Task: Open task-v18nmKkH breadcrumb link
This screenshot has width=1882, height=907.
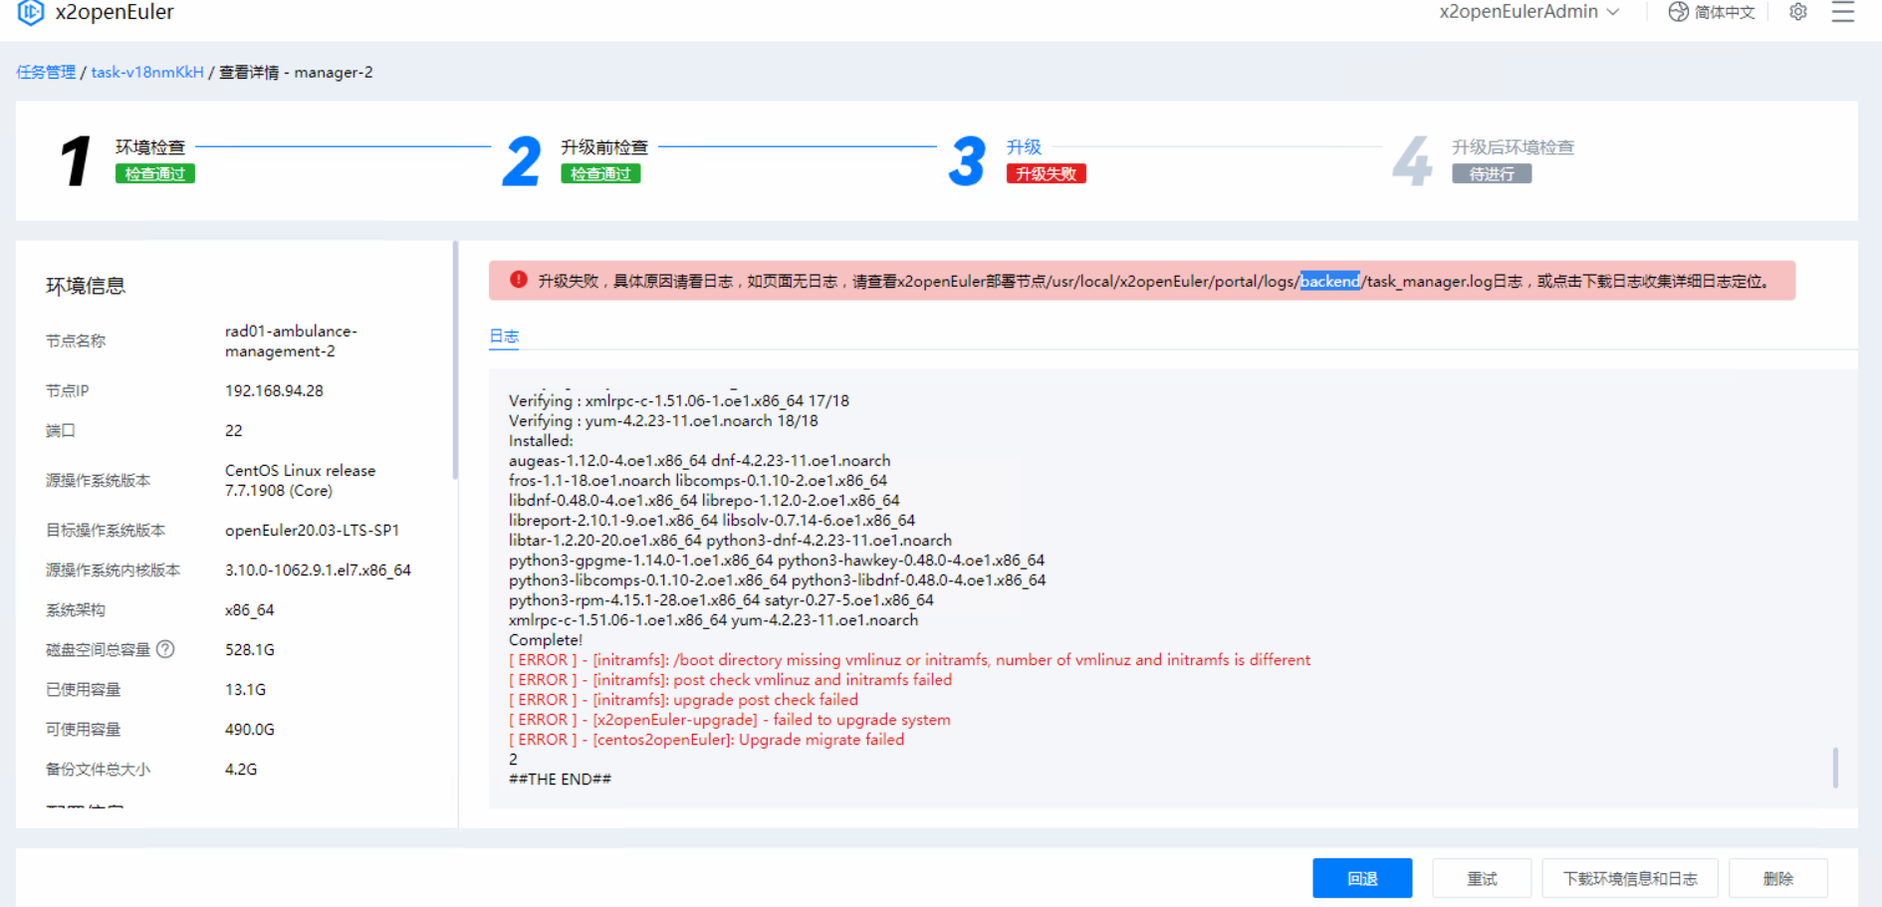Action: pyautogui.click(x=147, y=72)
